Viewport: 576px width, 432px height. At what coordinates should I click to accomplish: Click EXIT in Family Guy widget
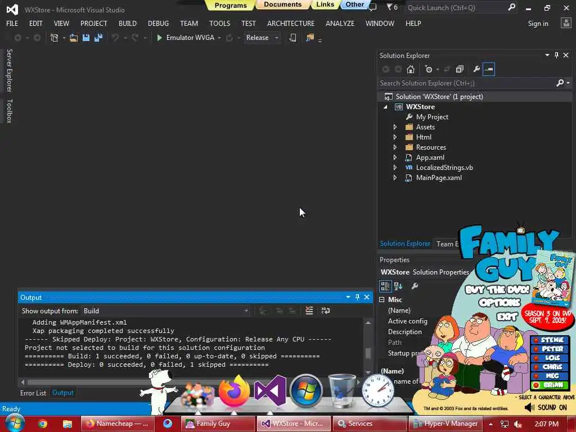click(x=507, y=316)
